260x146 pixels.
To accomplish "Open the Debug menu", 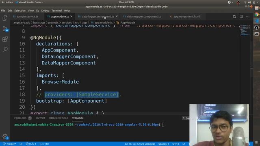I will click(x=45, y=11).
